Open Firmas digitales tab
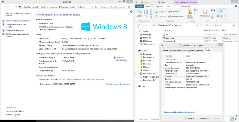239x122 pixels. [x=188, y=50]
